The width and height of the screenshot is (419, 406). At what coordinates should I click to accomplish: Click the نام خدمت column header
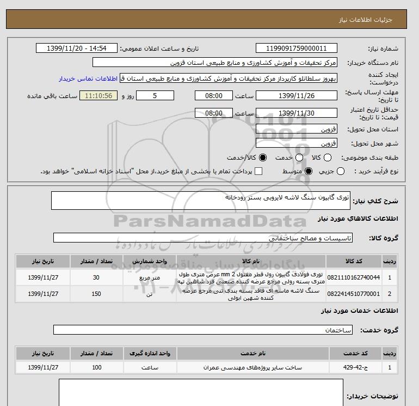[253, 354]
